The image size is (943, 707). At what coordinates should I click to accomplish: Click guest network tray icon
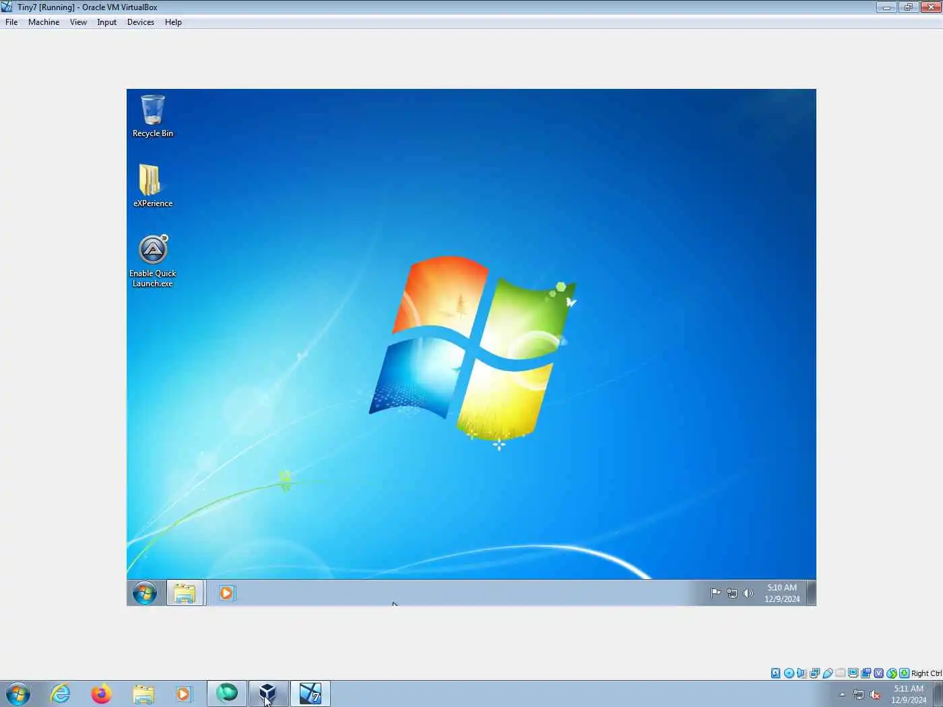(731, 593)
